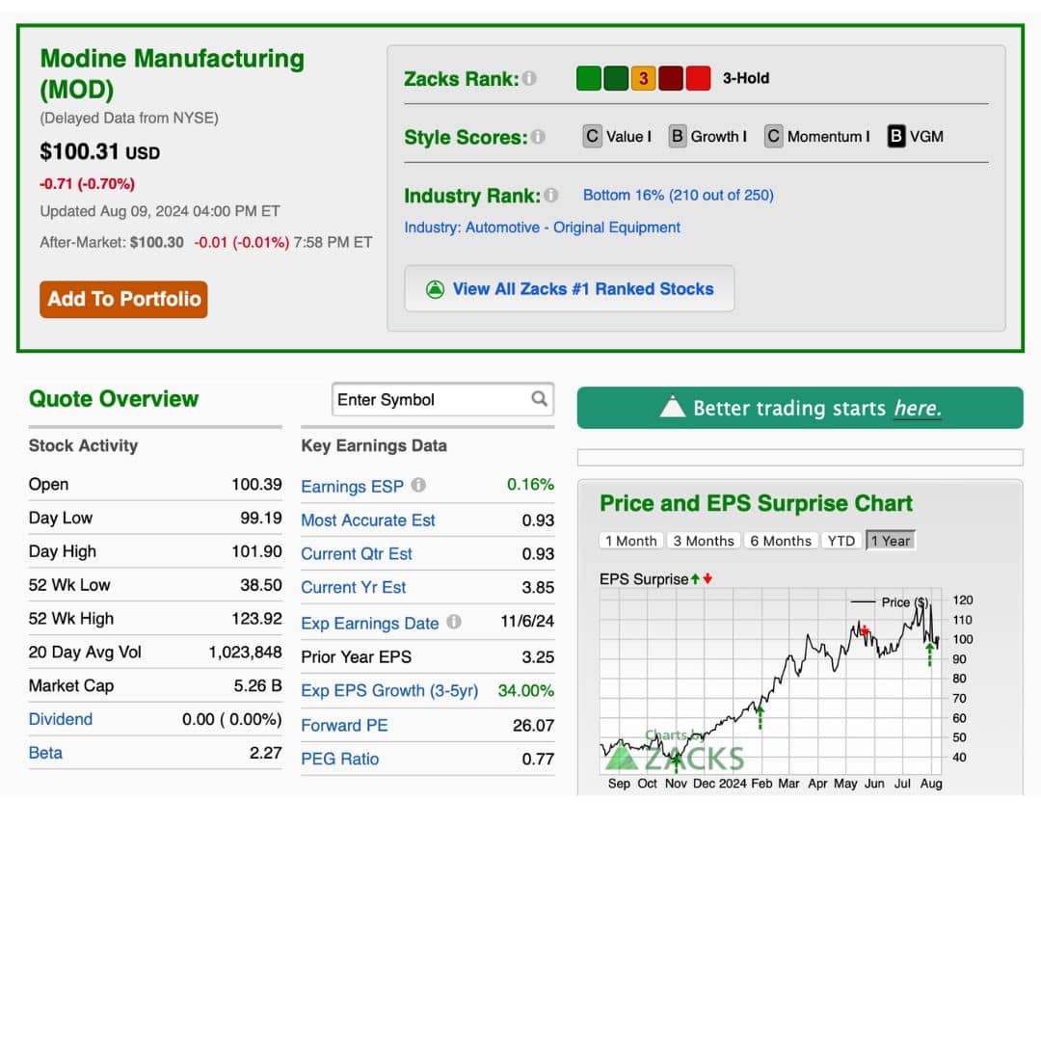This screenshot has height=1041, width=1041.
Task: Open the Automotive - Original Equipment industry link
Action: (542, 227)
